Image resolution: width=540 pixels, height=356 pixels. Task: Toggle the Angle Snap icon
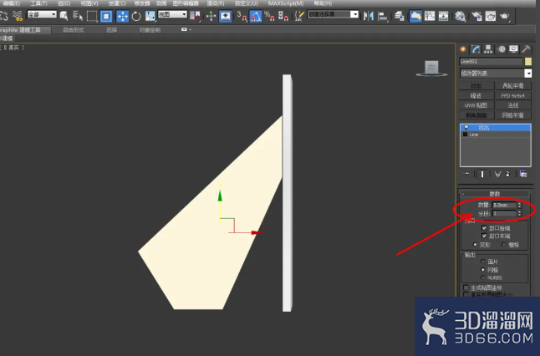tap(256, 16)
